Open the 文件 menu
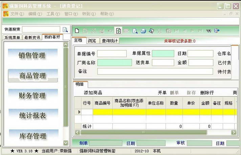The height and width of the screenshot is (155, 241). coord(17,14)
